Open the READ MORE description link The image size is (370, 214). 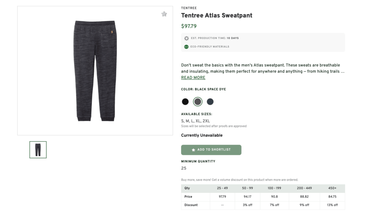193,77
